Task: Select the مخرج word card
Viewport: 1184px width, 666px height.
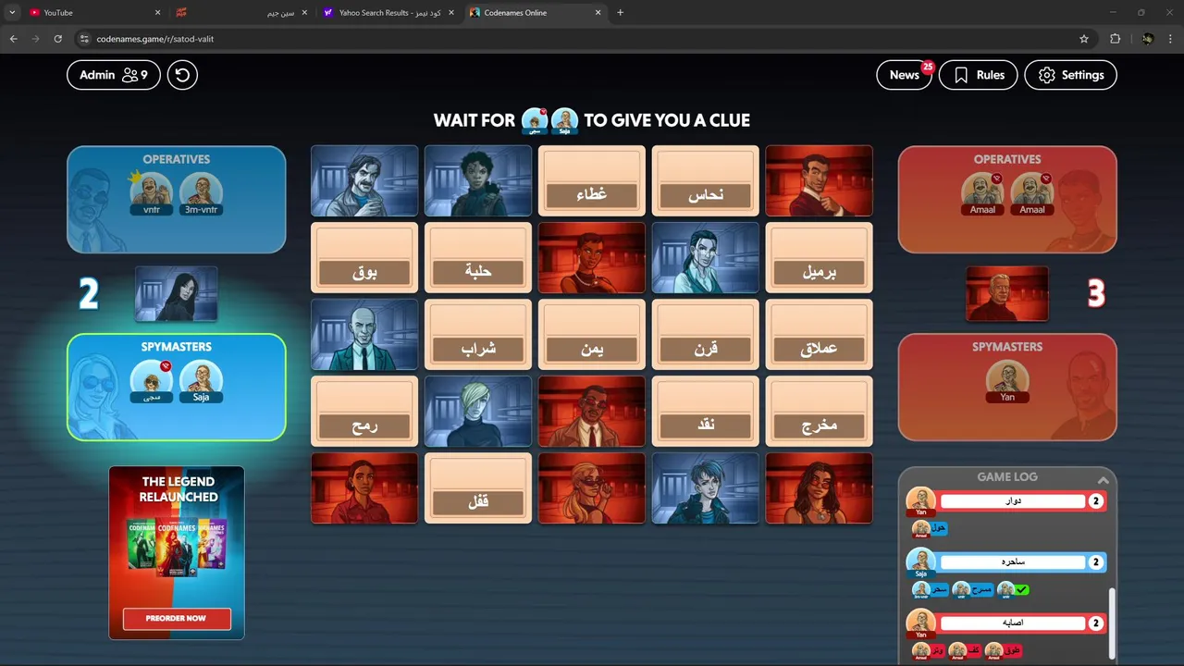Action: [x=820, y=411]
